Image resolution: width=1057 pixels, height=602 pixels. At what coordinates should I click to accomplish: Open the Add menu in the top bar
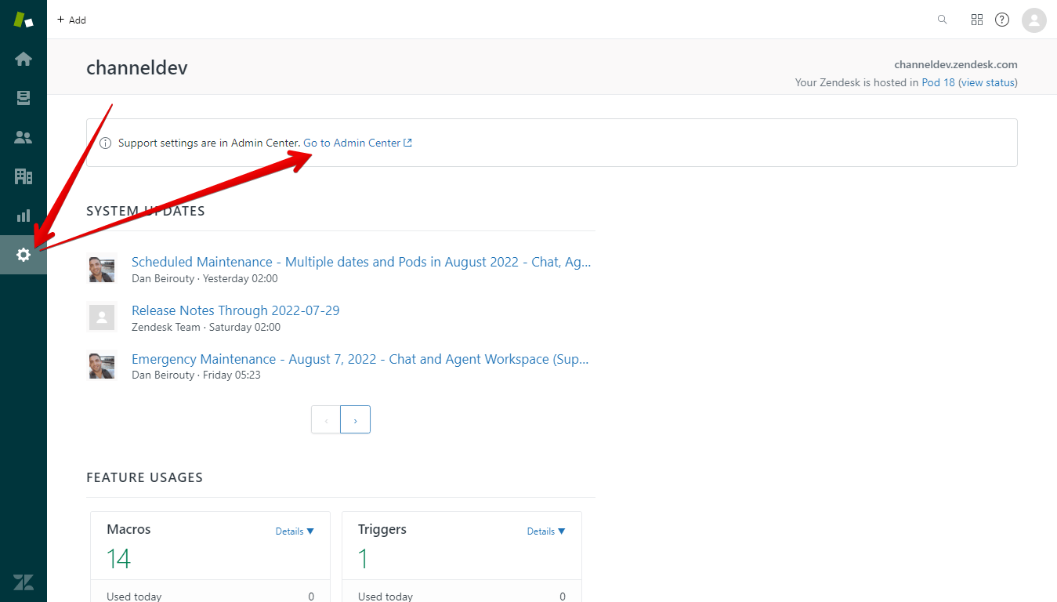click(x=71, y=20)
